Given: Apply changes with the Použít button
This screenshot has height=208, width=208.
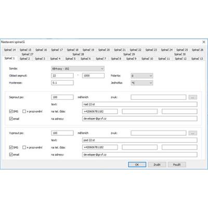Looking at the screenshot, I should tap(177, 164).
